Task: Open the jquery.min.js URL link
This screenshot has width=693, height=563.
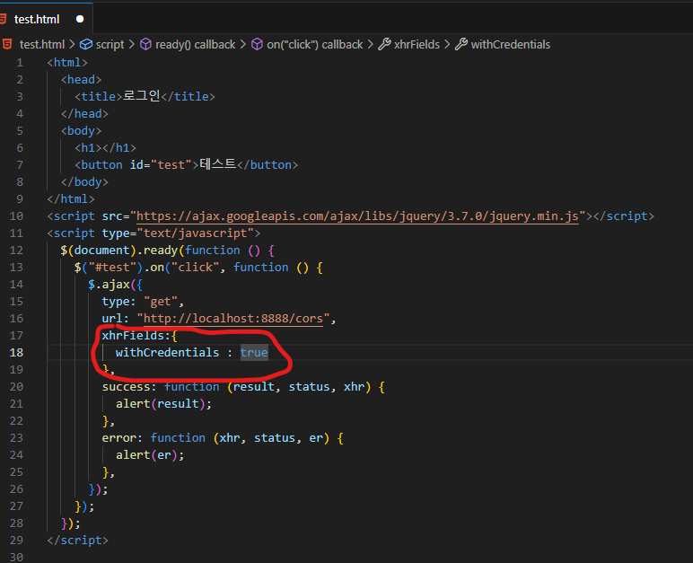Action: (x=357, y=216)
